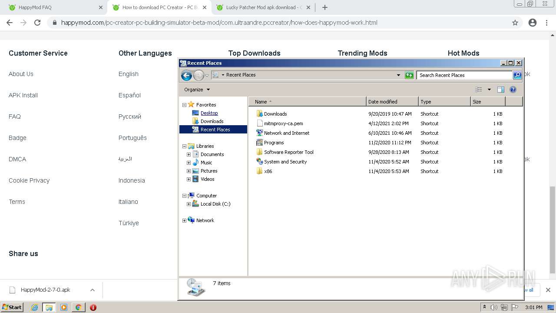Select Downloads in Favorites pane
This screenshot has width=556, height=313.
(x=212, y=121)
